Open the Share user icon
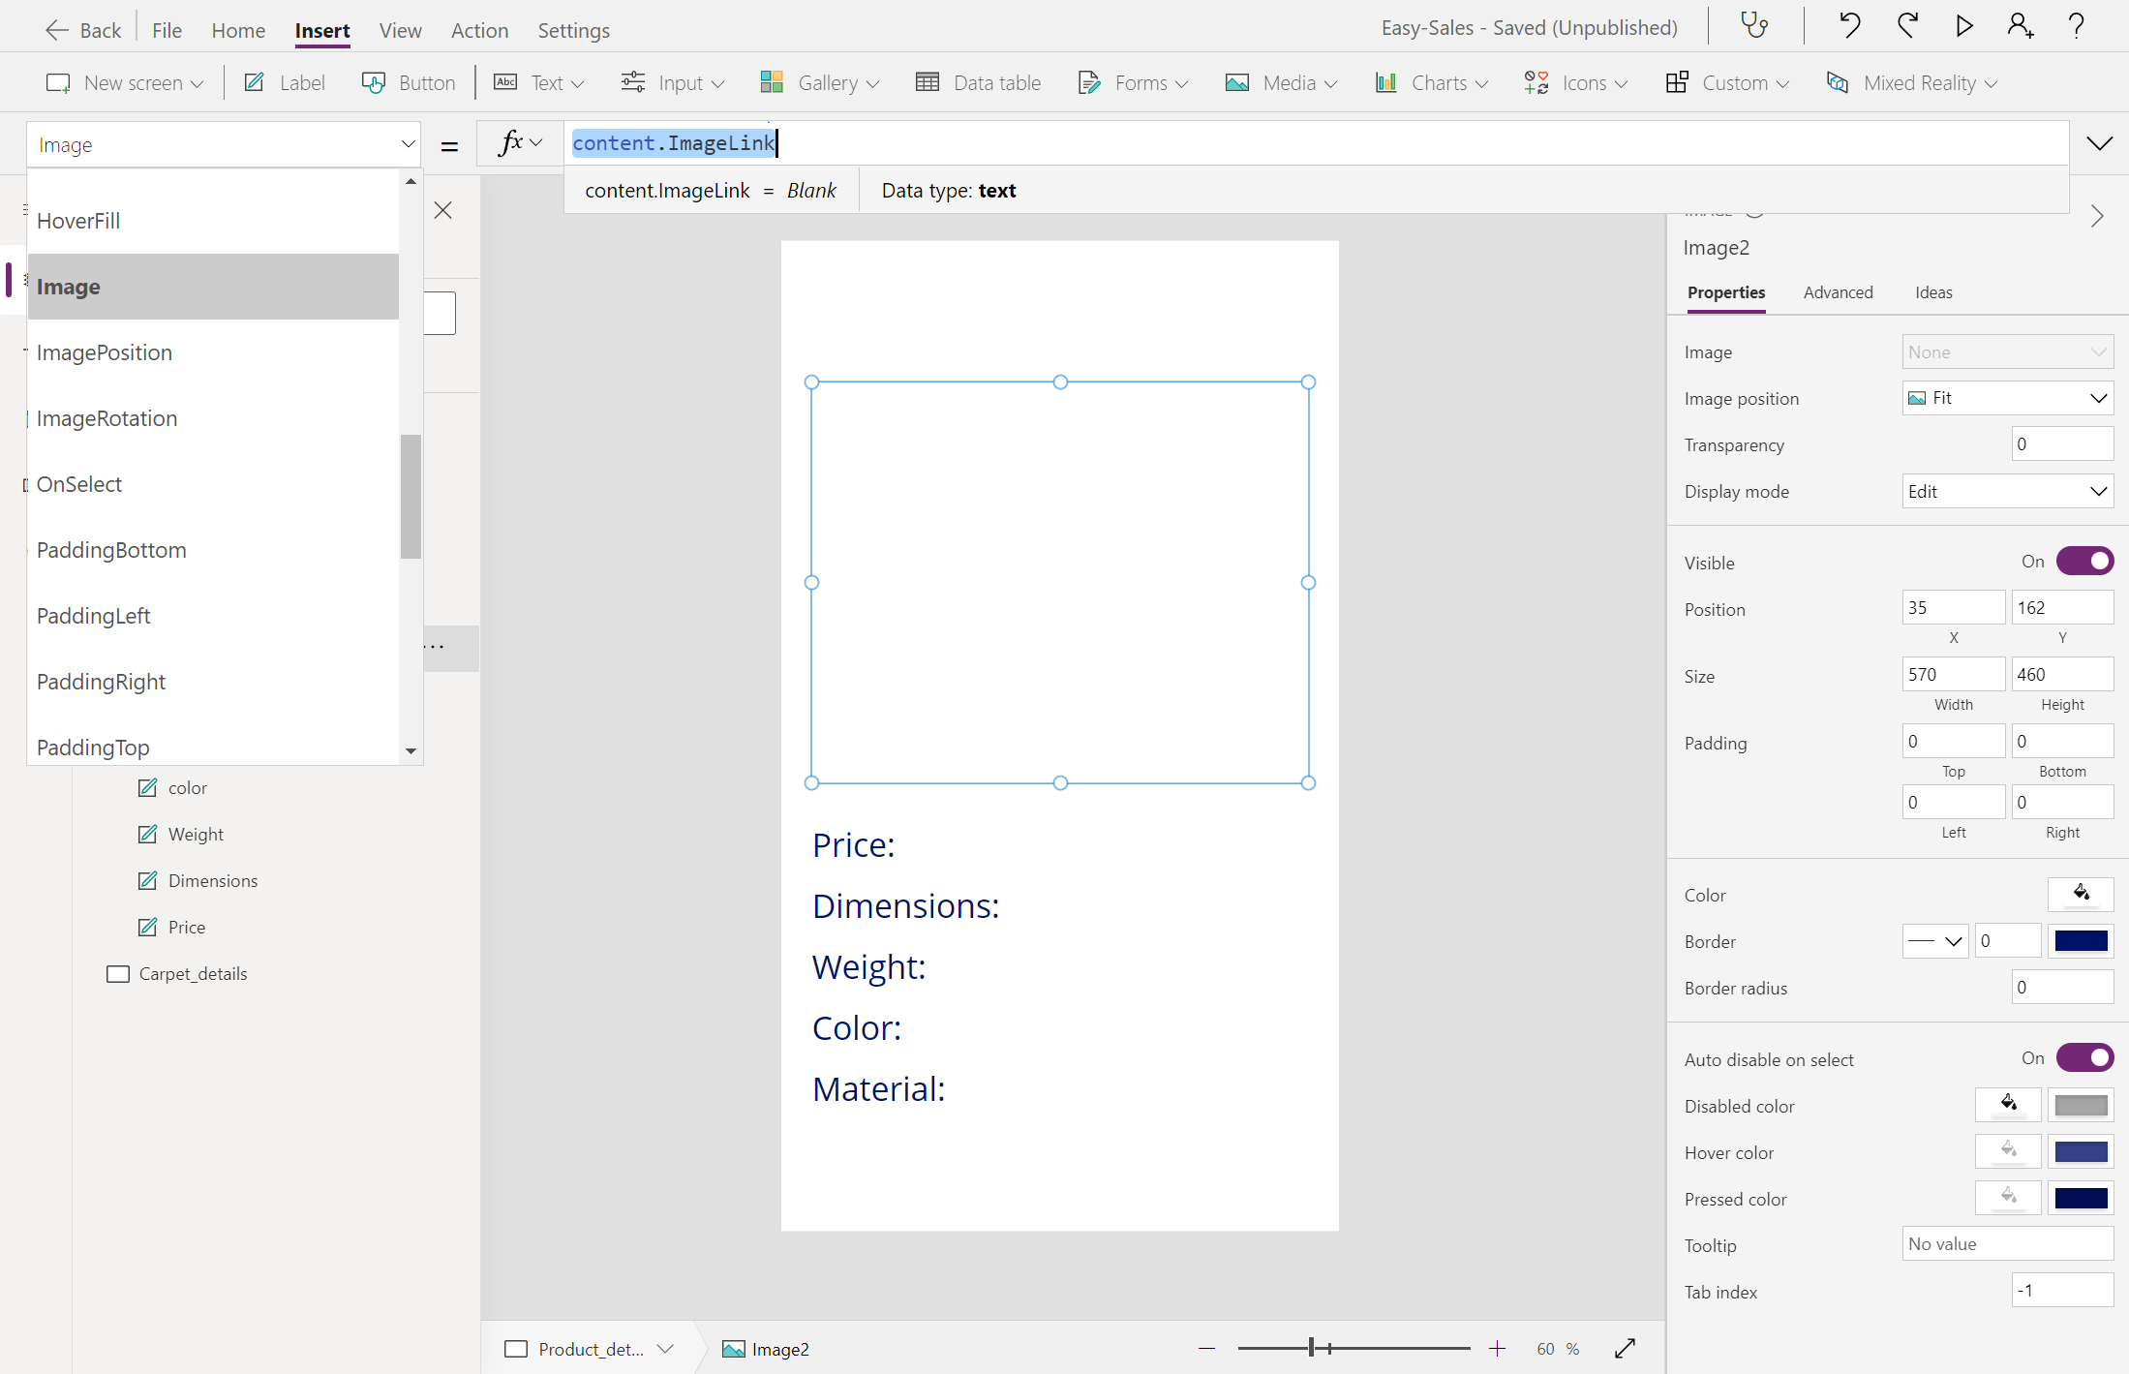This screenshot has height=1374, width=2129. [x=2021, y=26]
